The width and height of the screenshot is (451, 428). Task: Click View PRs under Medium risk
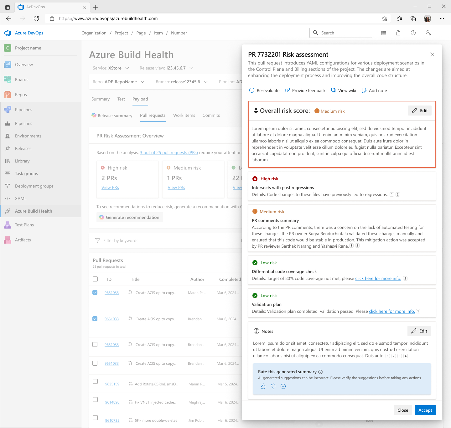pyautogui.click(x=176, y=188)
